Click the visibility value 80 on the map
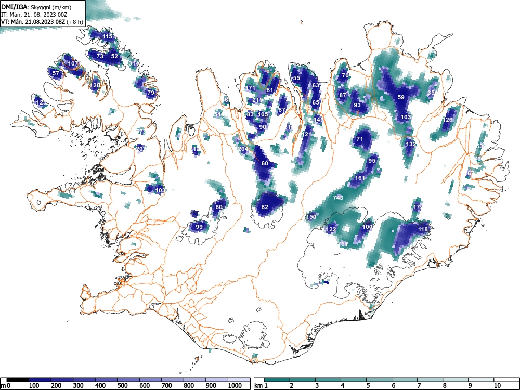The height and width of the screenshot is (390, 520). coord(219,207)
